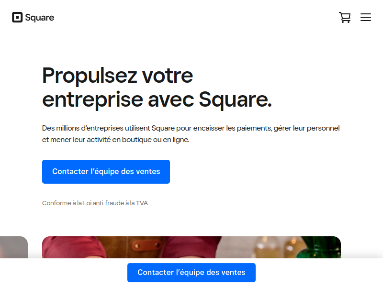This screenshot has width=383, height=287.
Task: Click the Square logo icon in the header
Action: point(17,17)
